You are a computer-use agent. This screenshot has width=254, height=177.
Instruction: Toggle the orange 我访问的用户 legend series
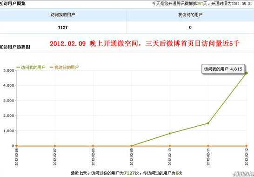pos(64,68)
